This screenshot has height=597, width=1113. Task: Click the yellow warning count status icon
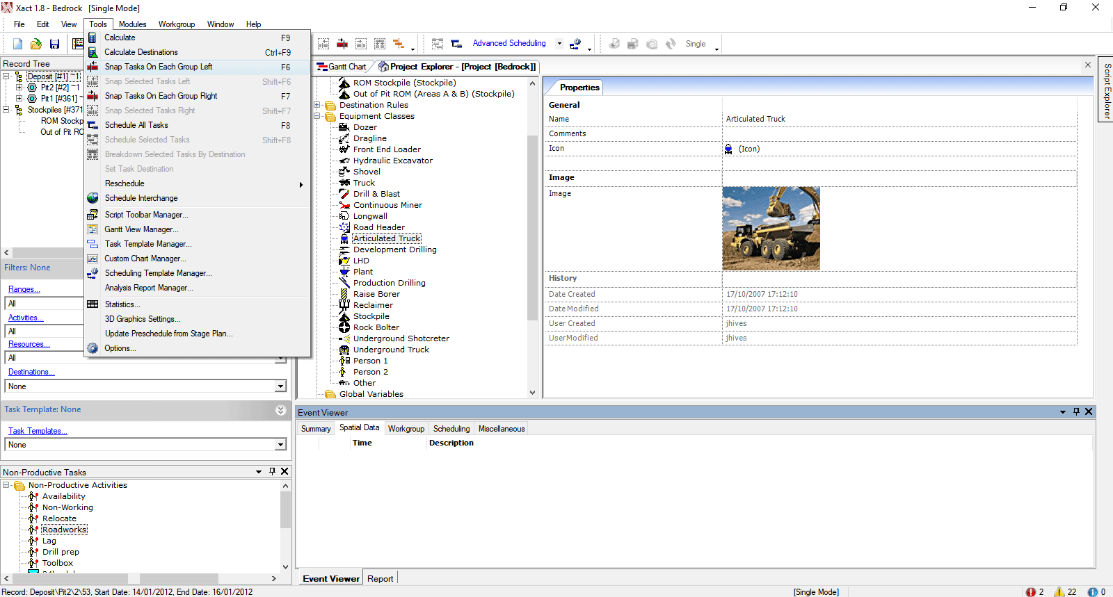1059,591
